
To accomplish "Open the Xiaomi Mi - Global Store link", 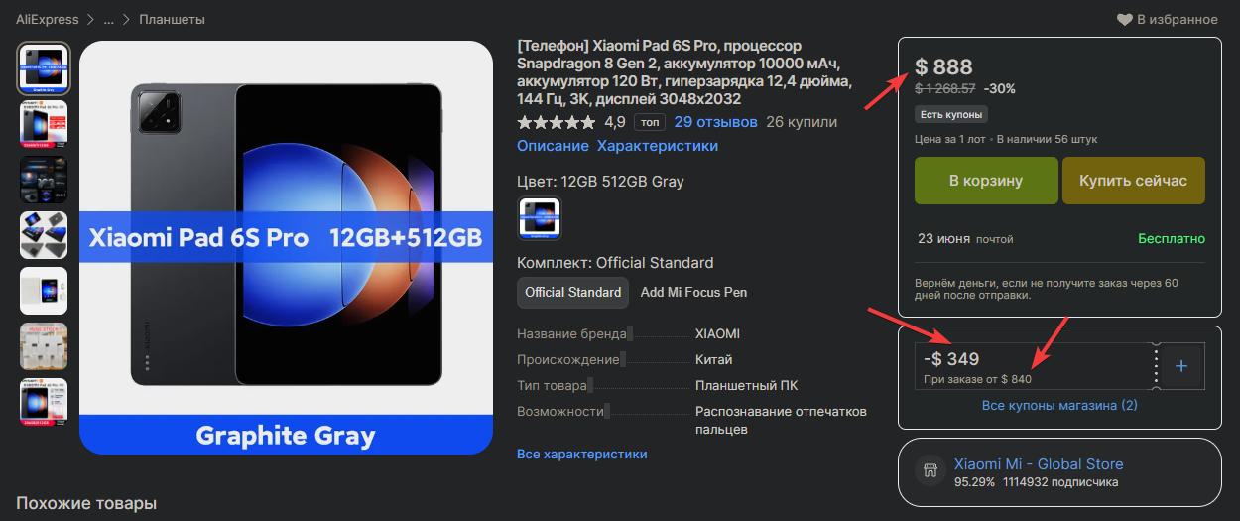I will pyautogui.click(x=1039, y=463).
